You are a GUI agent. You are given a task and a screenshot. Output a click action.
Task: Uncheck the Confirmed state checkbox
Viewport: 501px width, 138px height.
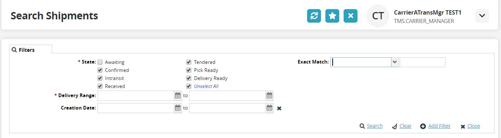tap(100, 70)
